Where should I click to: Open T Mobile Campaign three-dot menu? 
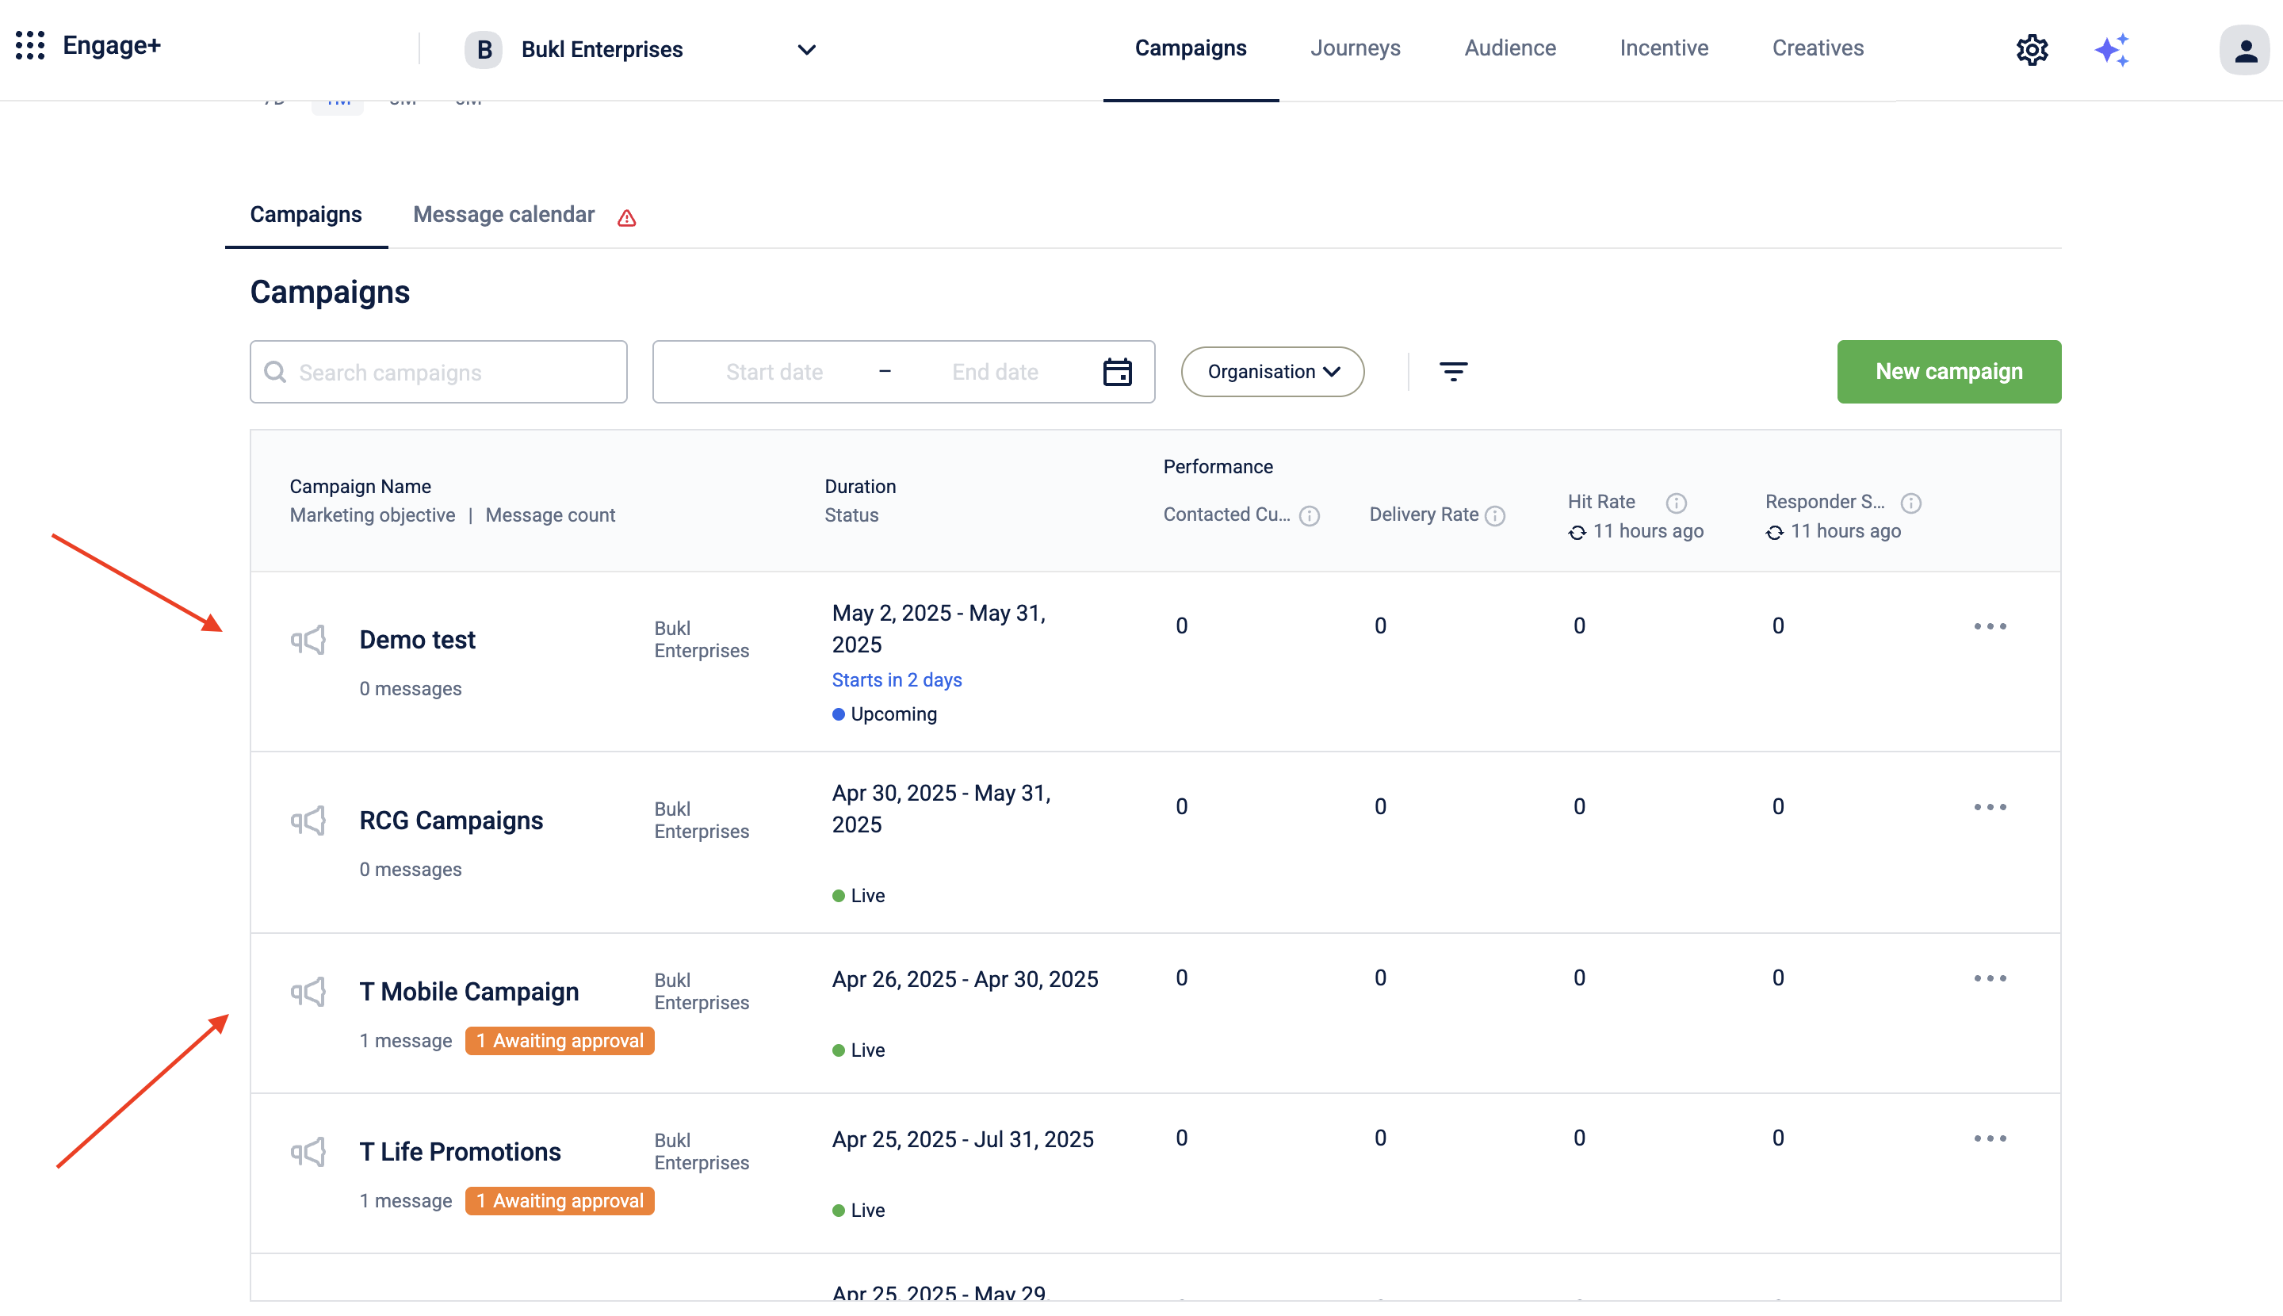[1989, 979]
